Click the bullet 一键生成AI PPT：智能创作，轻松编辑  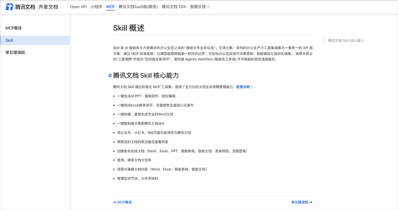click(146, 96)
